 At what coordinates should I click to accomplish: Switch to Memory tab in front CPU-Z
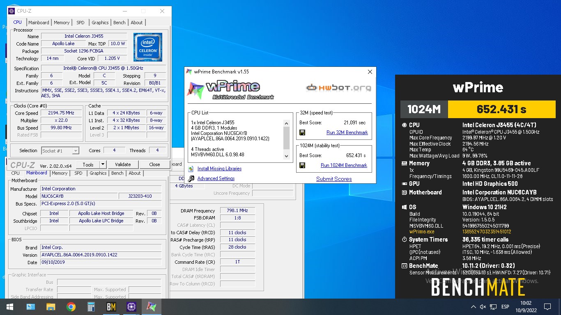click(x=62, y=23)
